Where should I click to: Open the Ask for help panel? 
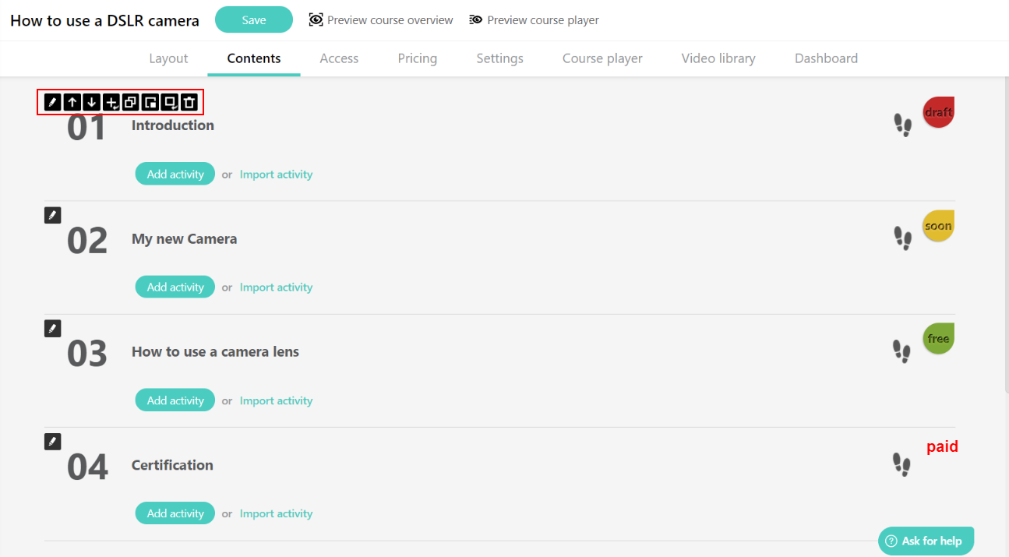pyautogui.click(x=926, y=540)
